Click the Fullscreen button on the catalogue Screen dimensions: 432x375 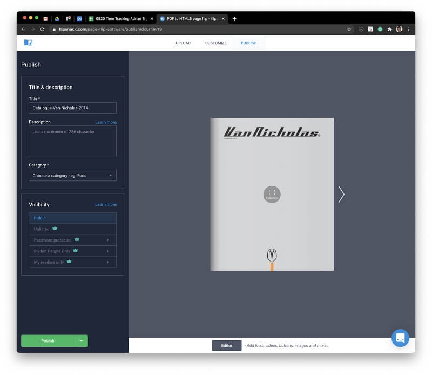click(x=272, y=195)
